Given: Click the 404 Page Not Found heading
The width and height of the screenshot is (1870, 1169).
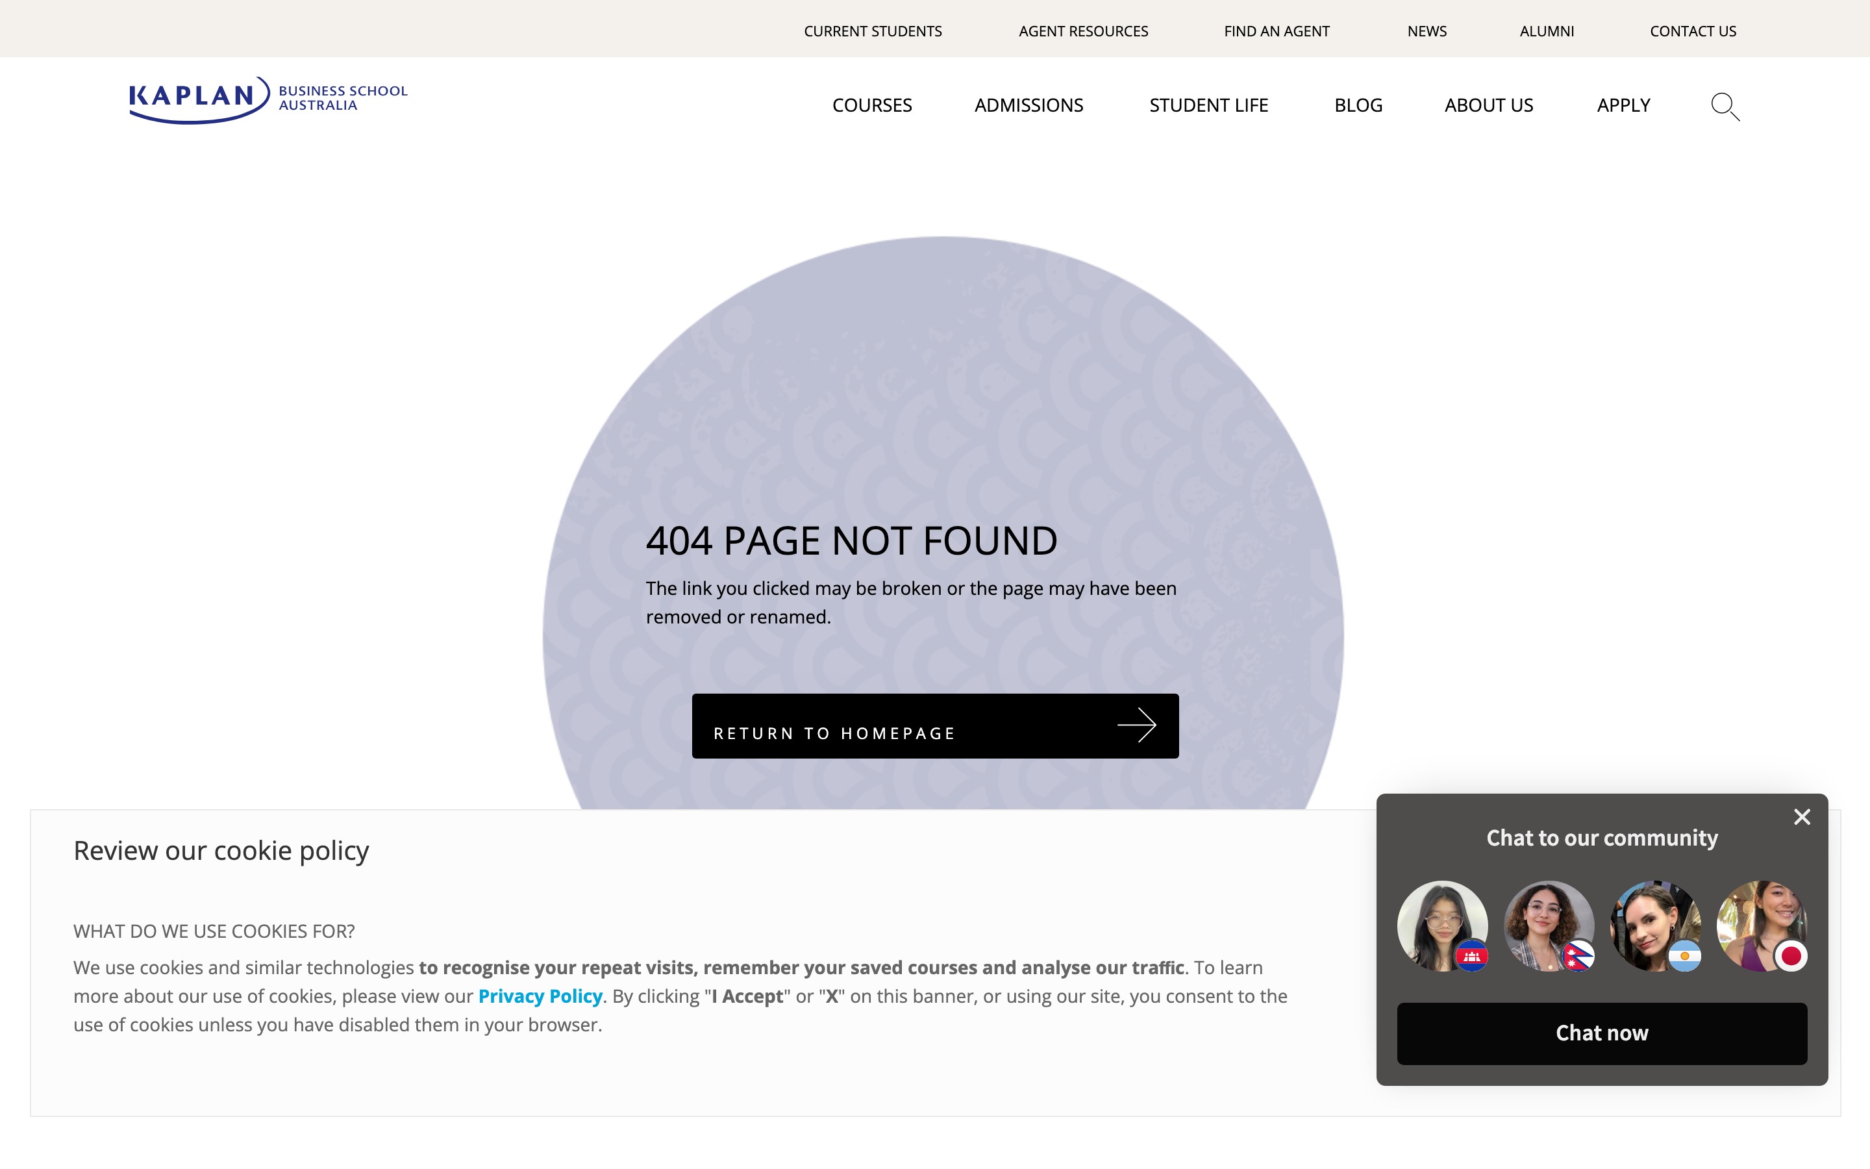Looking at the screenshot, I should click(851, 540).
